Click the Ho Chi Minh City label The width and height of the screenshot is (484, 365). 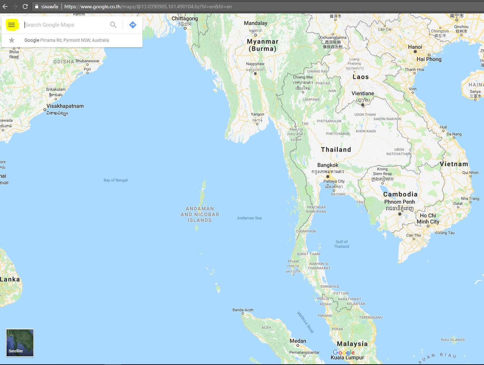pos(428,218)
